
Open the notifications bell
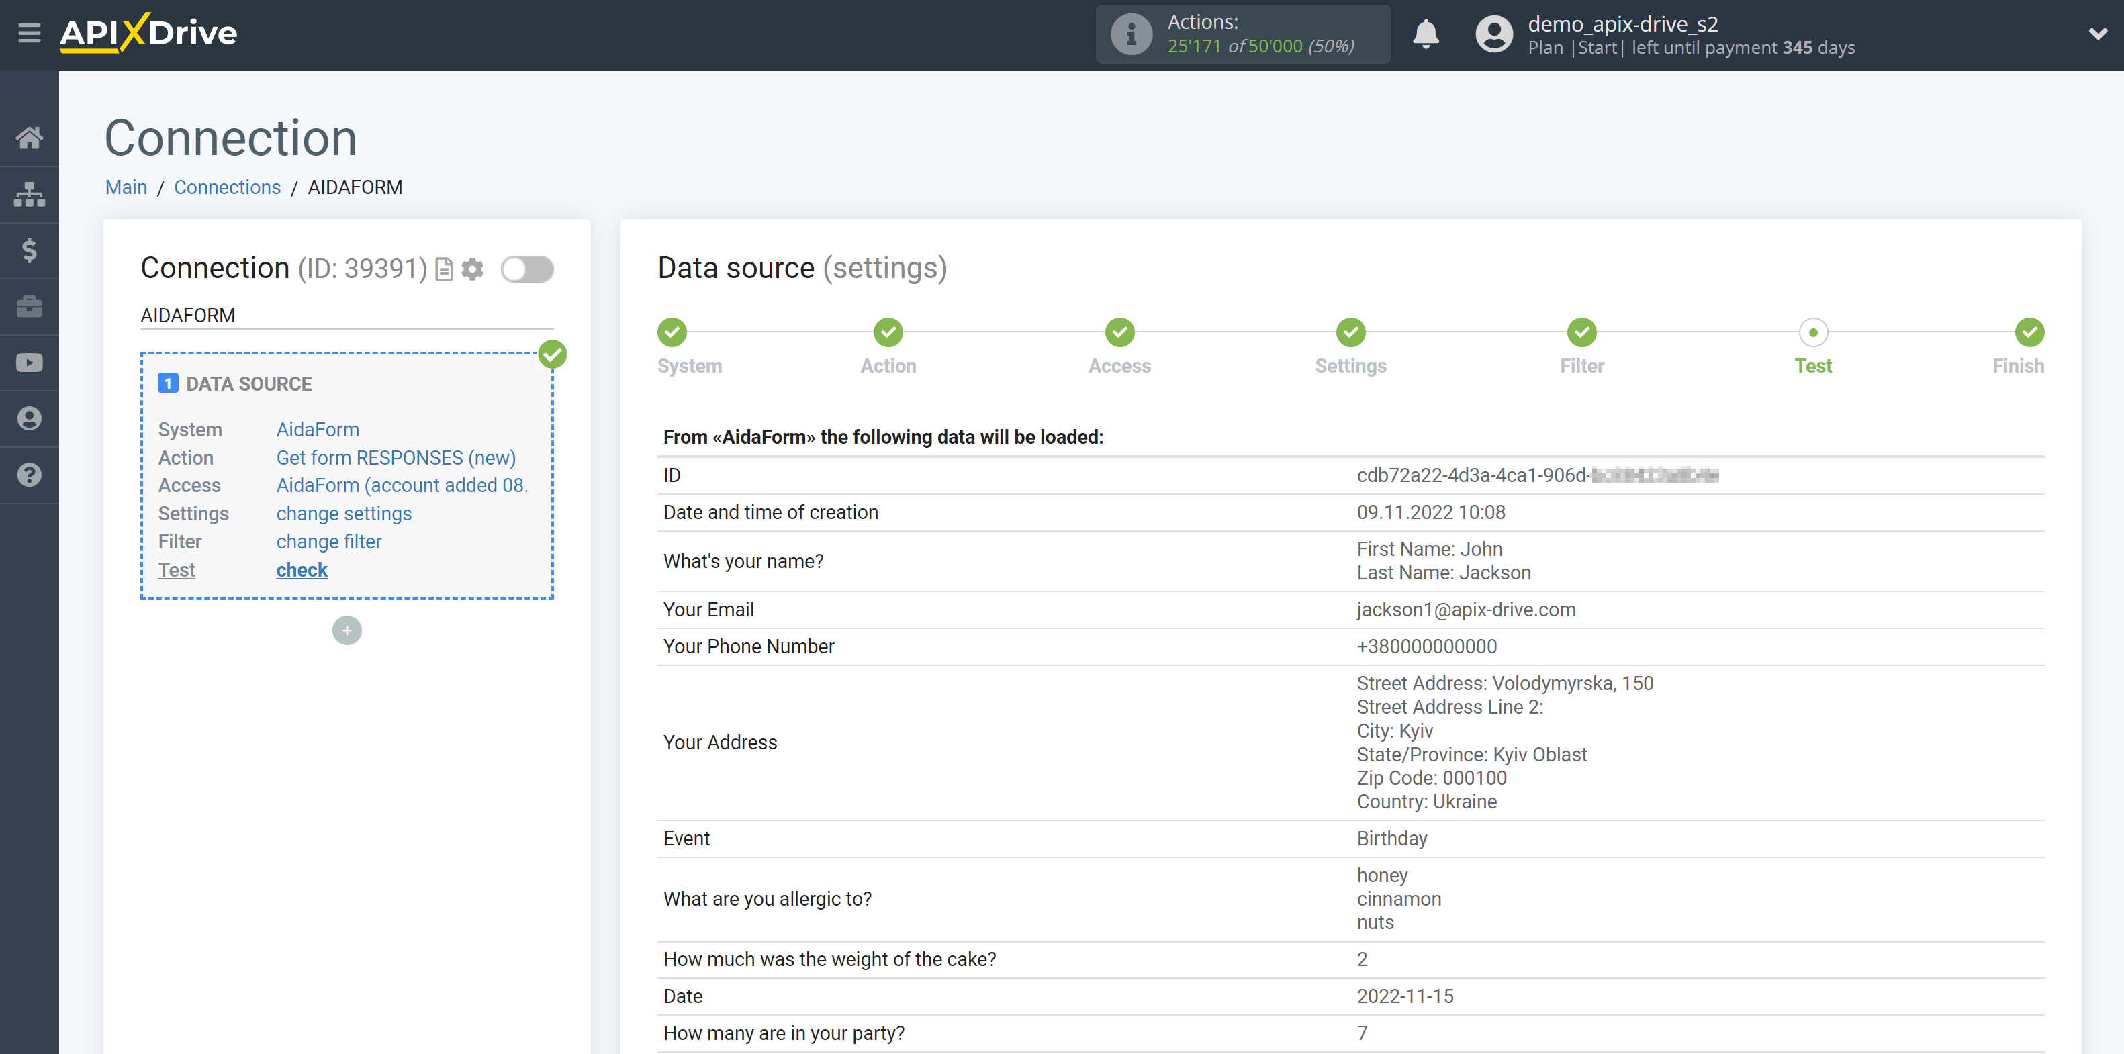click(1426, 35)
